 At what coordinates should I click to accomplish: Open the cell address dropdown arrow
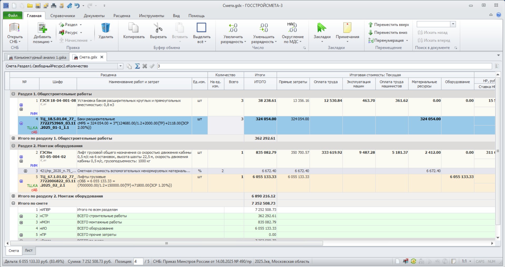[x=120, y=66]
